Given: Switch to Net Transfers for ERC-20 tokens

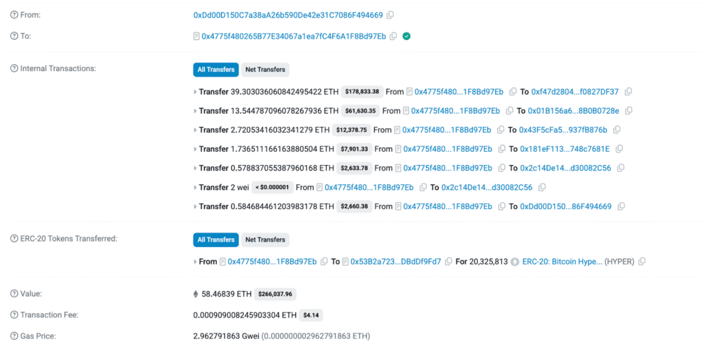Looking at the screenshot, I should (265, 240).
